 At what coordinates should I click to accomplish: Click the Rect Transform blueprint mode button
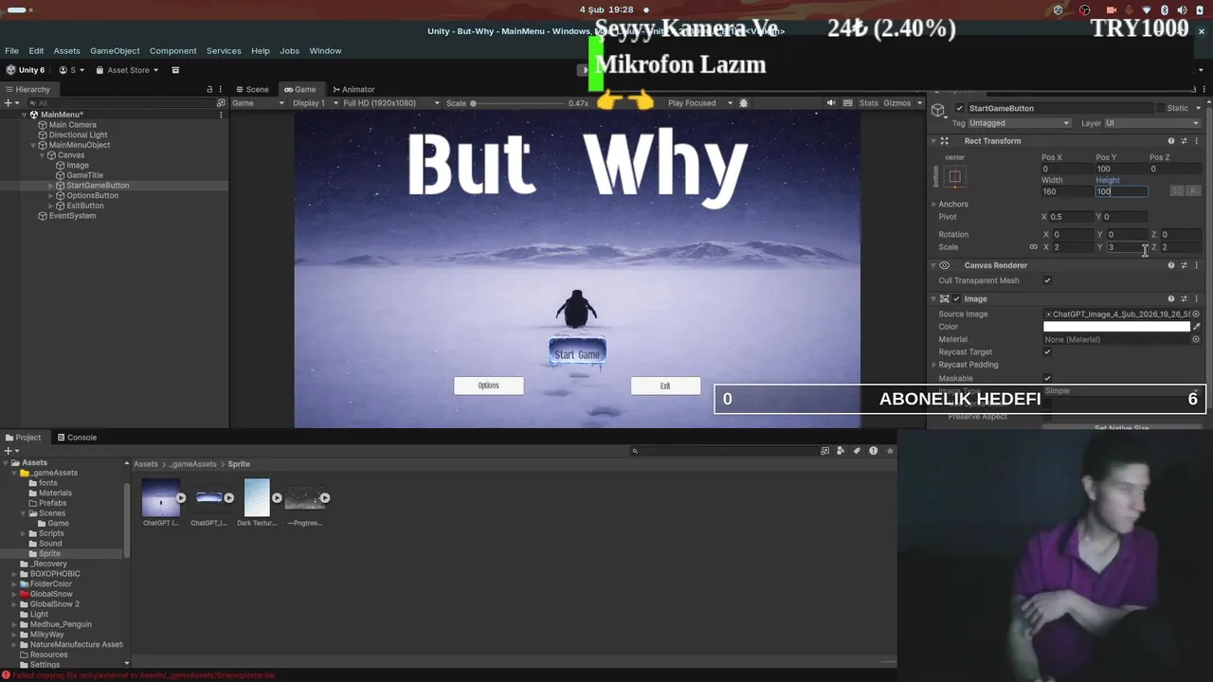coord(1177,191)
